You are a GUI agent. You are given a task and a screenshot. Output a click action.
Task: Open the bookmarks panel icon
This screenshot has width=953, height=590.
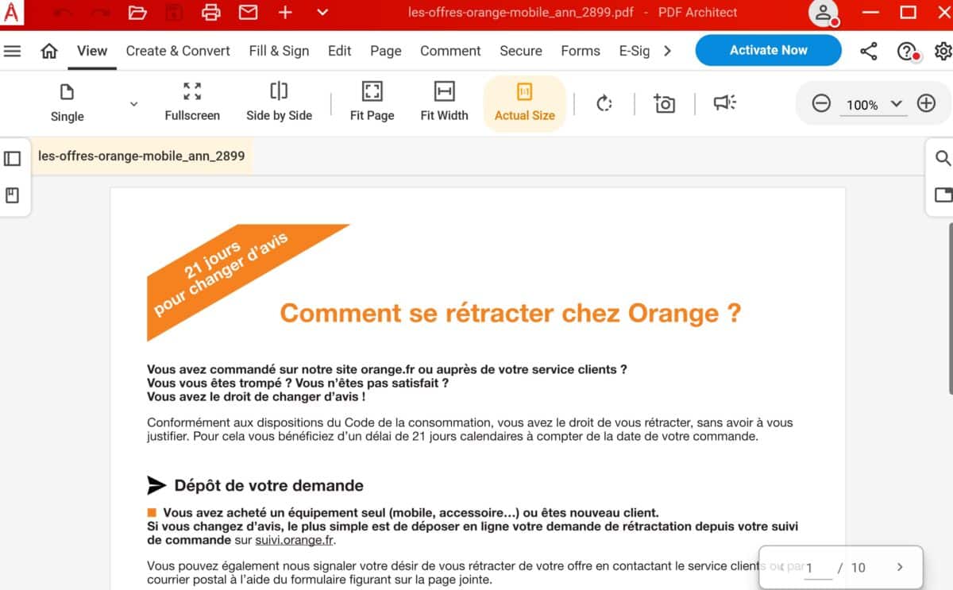coord(12,195)
